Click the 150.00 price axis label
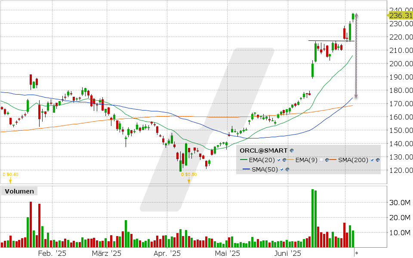The height and width of the screenshot is (258, 413). pos(401,130)
